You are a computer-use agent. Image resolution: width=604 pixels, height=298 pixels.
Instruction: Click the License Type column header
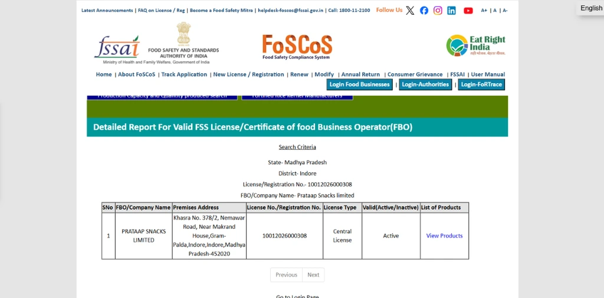(x=343, y=207)
